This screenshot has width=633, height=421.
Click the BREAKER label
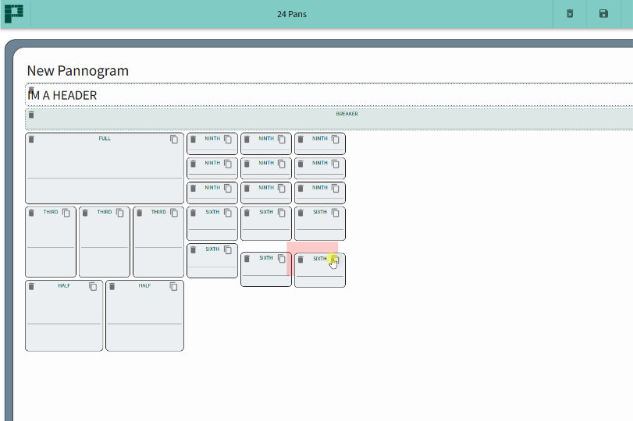347,114
